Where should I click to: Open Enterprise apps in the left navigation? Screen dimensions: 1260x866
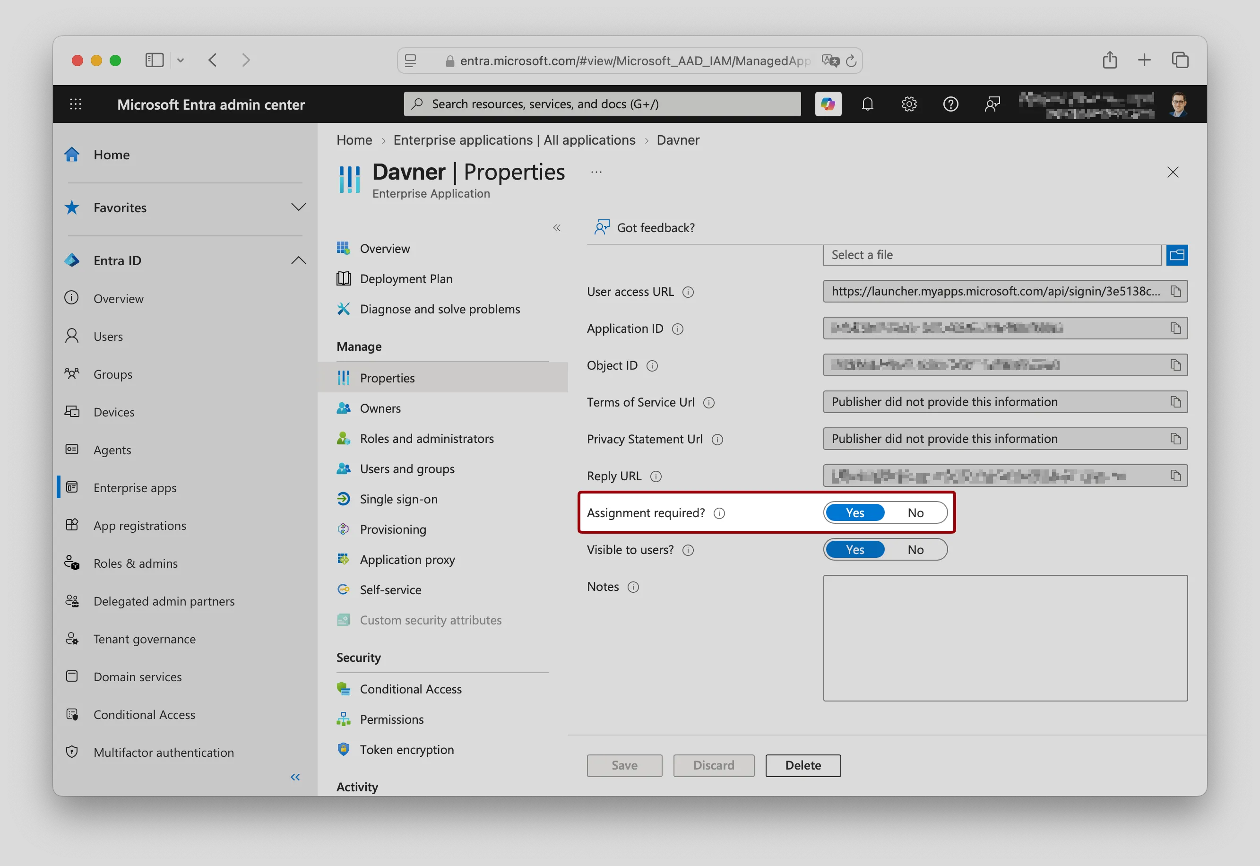pyautogui.click(x=135, y=488)
